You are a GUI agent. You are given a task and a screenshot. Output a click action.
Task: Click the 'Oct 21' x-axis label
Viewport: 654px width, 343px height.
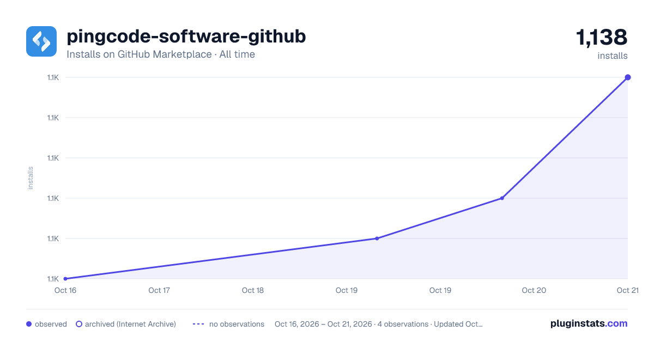click(x=627, y=290)
